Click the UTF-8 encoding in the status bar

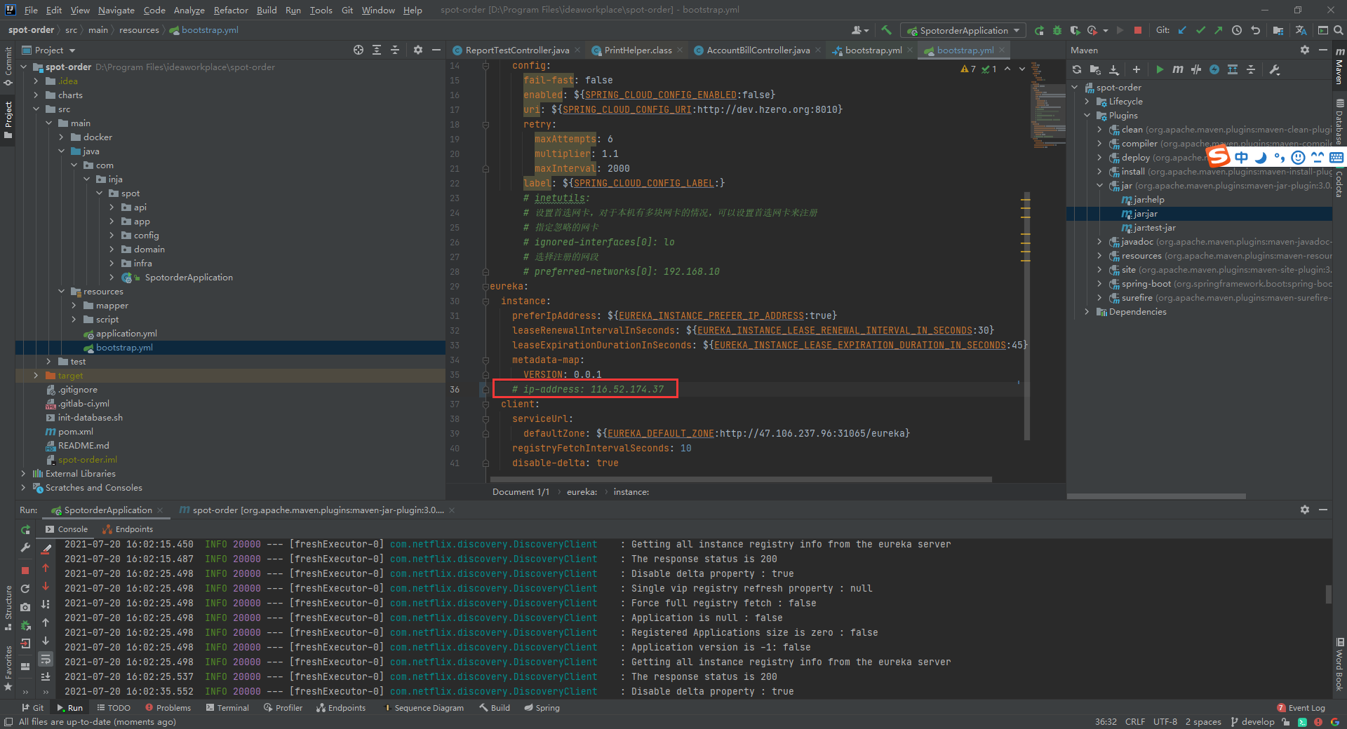tap(1165, 722)
